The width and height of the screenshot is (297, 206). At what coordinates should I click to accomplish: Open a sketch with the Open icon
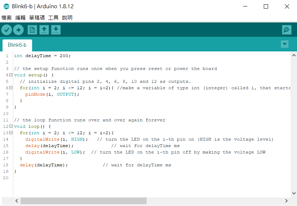[44, 30]
